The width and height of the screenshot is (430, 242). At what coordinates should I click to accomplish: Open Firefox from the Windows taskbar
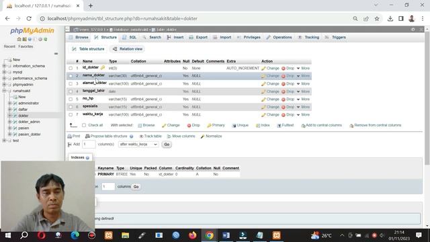click(193, 235)
